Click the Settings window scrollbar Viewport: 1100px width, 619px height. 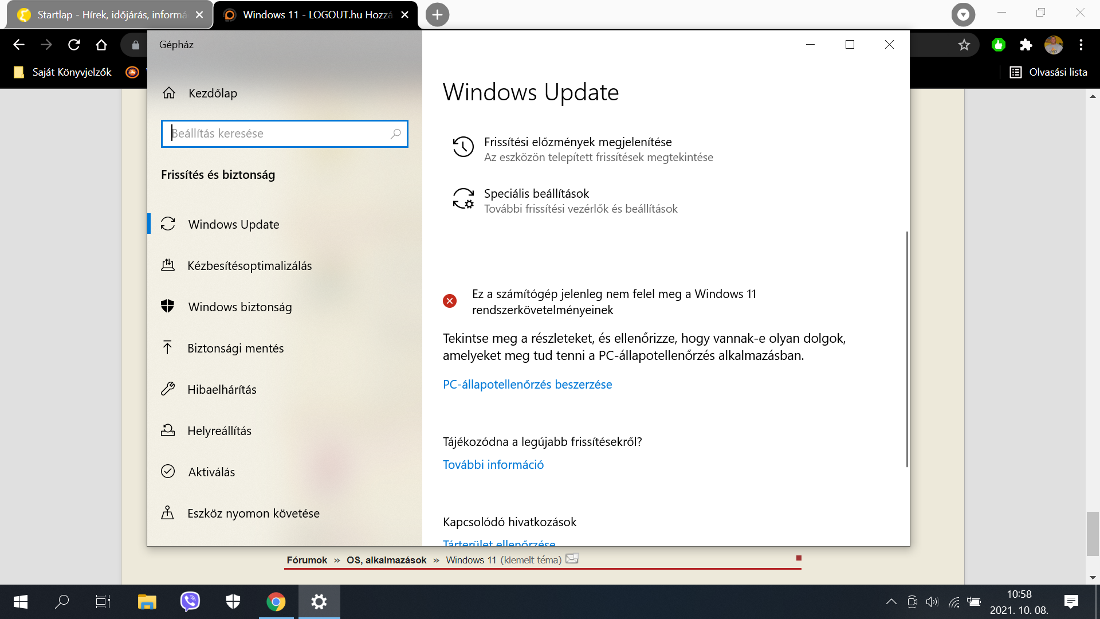(x=907, y=350)
